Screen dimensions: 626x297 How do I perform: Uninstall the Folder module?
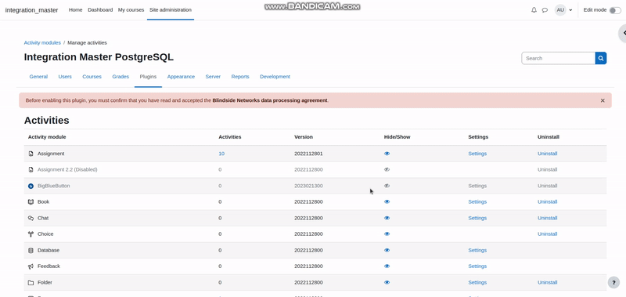point(547,283)
